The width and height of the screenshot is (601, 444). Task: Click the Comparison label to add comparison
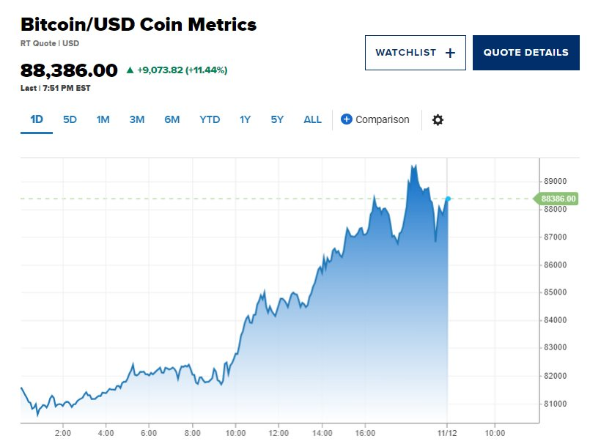382,119
